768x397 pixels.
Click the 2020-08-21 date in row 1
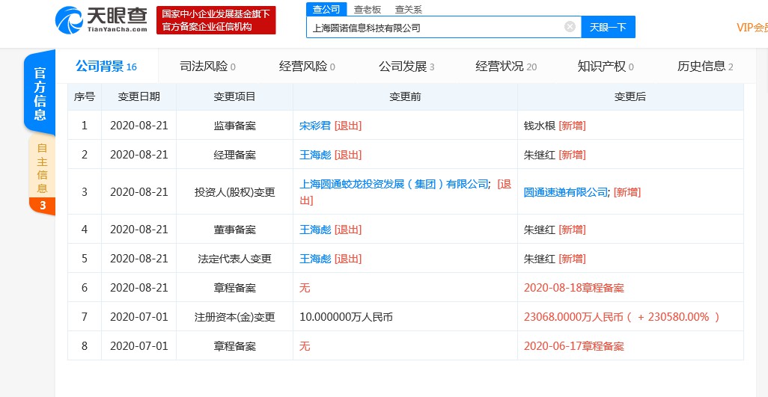click(x=138, y=126)
